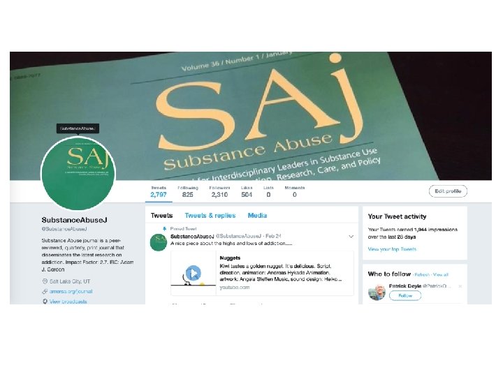Select the Tweets tab
Image resolution: width=503 pixels, height=377 pixels.
coord(161,216)
